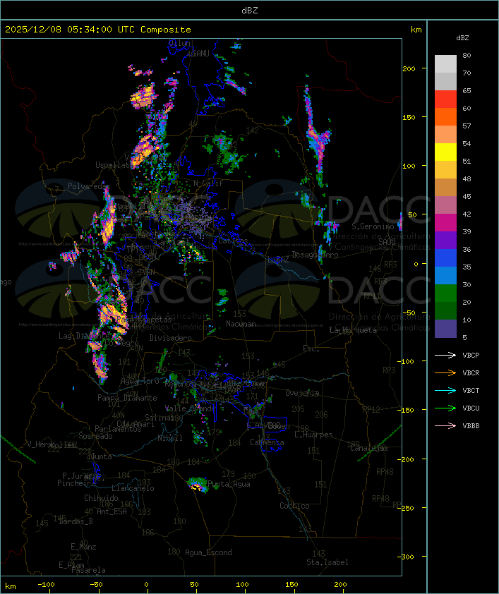Screen dimensions: 499x594
Task: Click the Uspallata place label
Action: (114, 165)
